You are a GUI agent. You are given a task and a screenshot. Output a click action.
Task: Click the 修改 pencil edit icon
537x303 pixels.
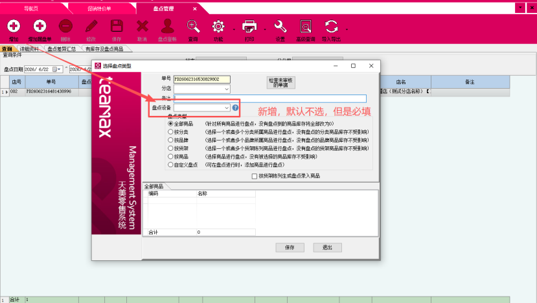click(x=91, y=27)
